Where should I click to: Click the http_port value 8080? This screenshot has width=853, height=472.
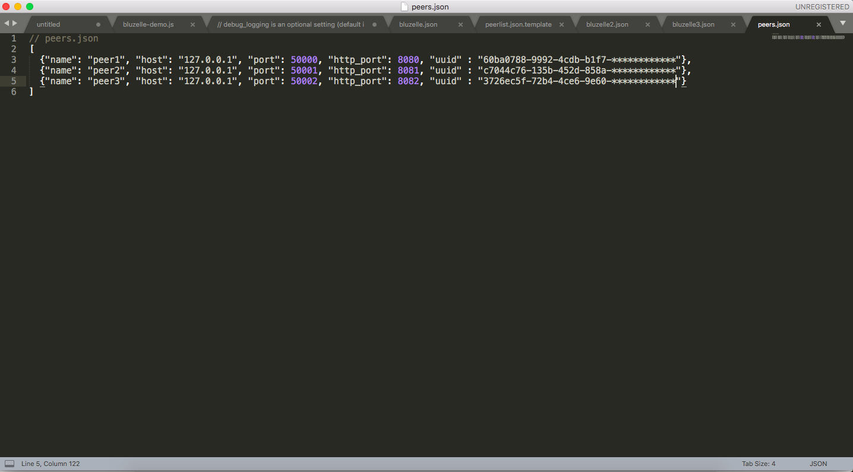pos(409,60)
